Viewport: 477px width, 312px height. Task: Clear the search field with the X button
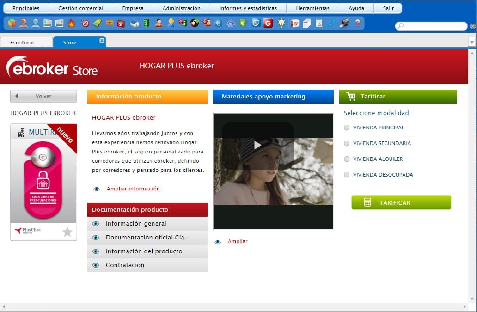coord(473,26)
